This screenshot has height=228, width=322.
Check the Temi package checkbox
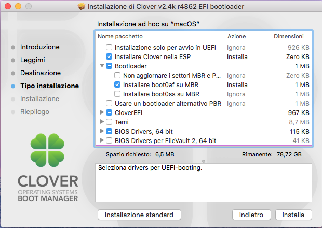click(109, 122)
